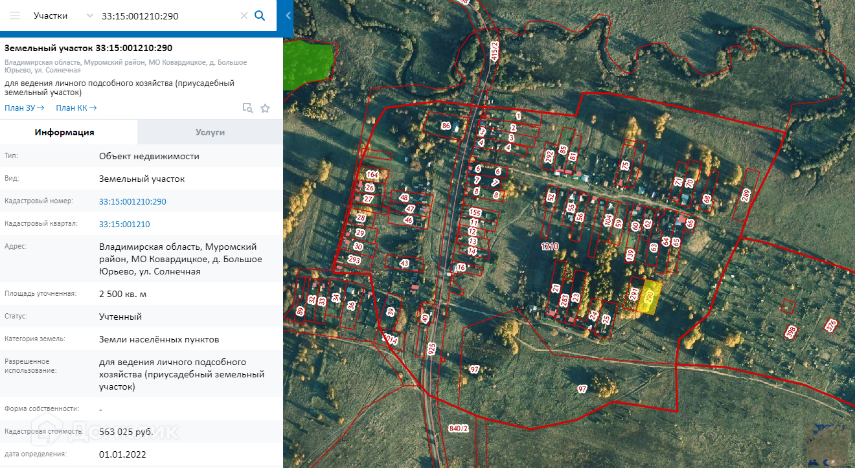
Task: Select highlighted yellow parcel 290 on map
Action: (x=650, y=298)
